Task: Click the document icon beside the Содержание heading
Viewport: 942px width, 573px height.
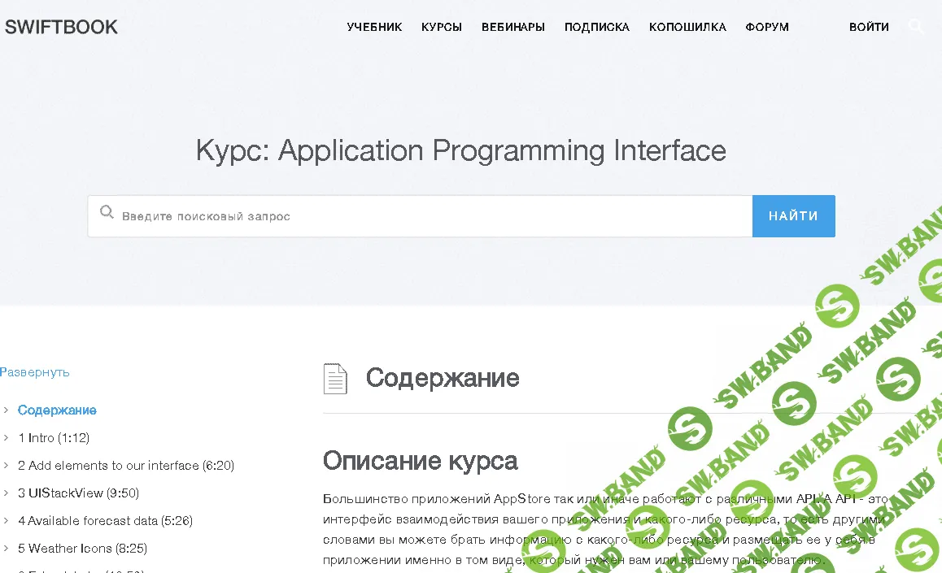Action: pos(336,378)
